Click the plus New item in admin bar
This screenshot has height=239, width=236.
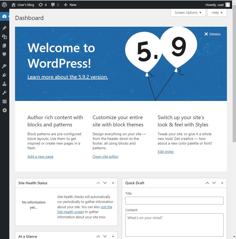click(x=70, y=5)
